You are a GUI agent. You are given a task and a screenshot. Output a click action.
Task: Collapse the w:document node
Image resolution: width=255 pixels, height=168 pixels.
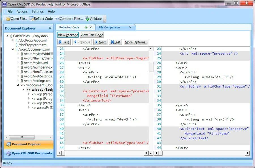pyautogui.click(x=18, y=85)
